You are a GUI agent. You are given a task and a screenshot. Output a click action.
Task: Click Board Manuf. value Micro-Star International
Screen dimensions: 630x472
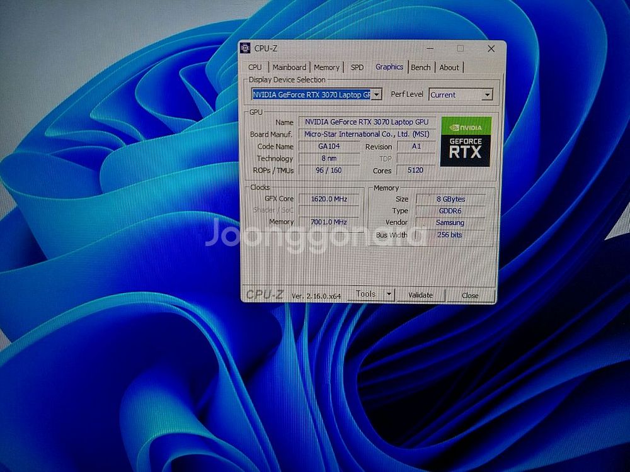click(367, 134)
